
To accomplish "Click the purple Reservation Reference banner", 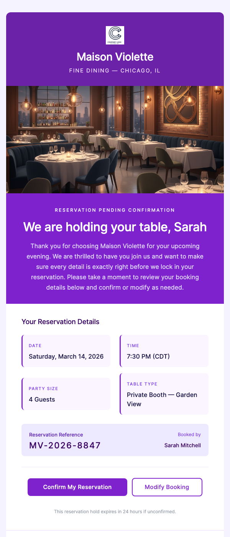I will pyautogui.click(x=115, y=440).
